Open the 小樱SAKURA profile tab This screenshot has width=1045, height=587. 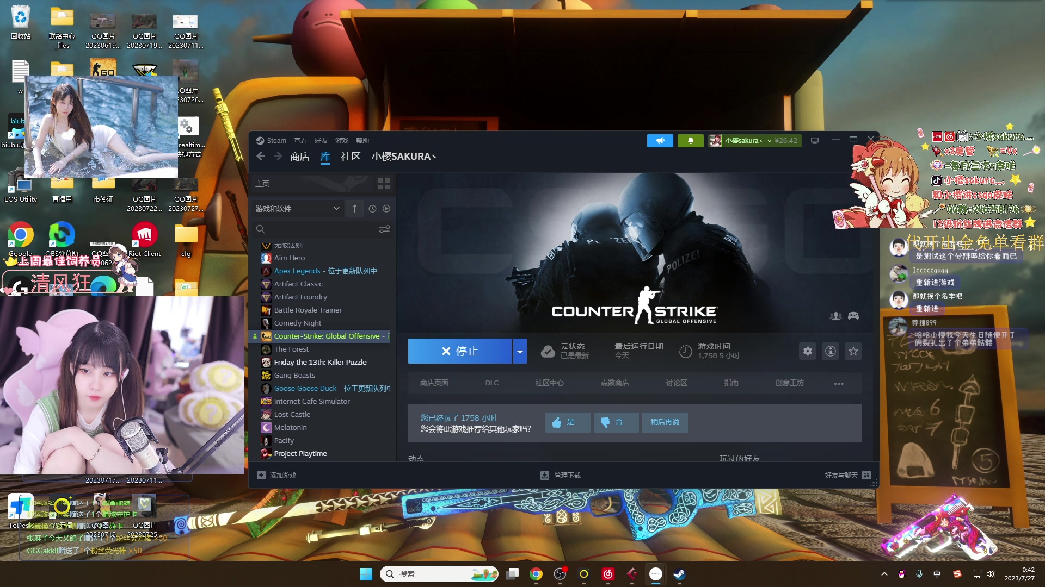tap(404, 157)
